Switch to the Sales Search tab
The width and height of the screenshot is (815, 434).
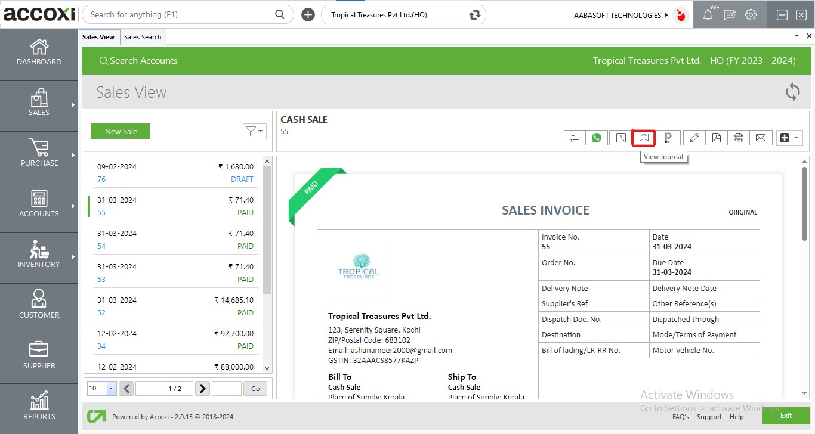pyautogui.click(x=143, y=37)
